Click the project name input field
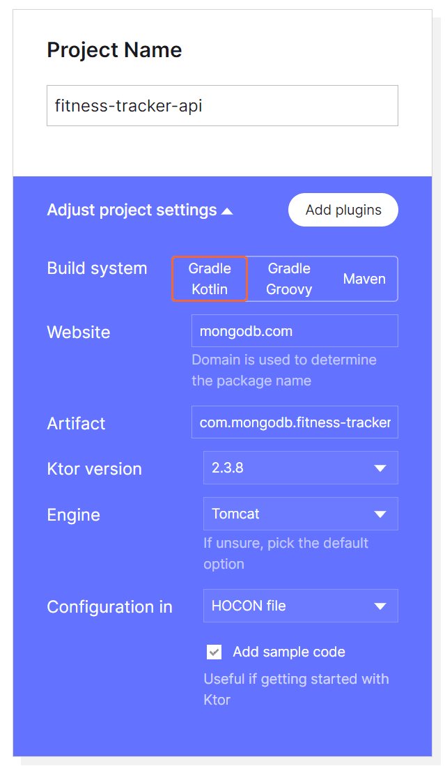Image resolution: width=445 pixels, height=766 pixels. click(222, 105)
